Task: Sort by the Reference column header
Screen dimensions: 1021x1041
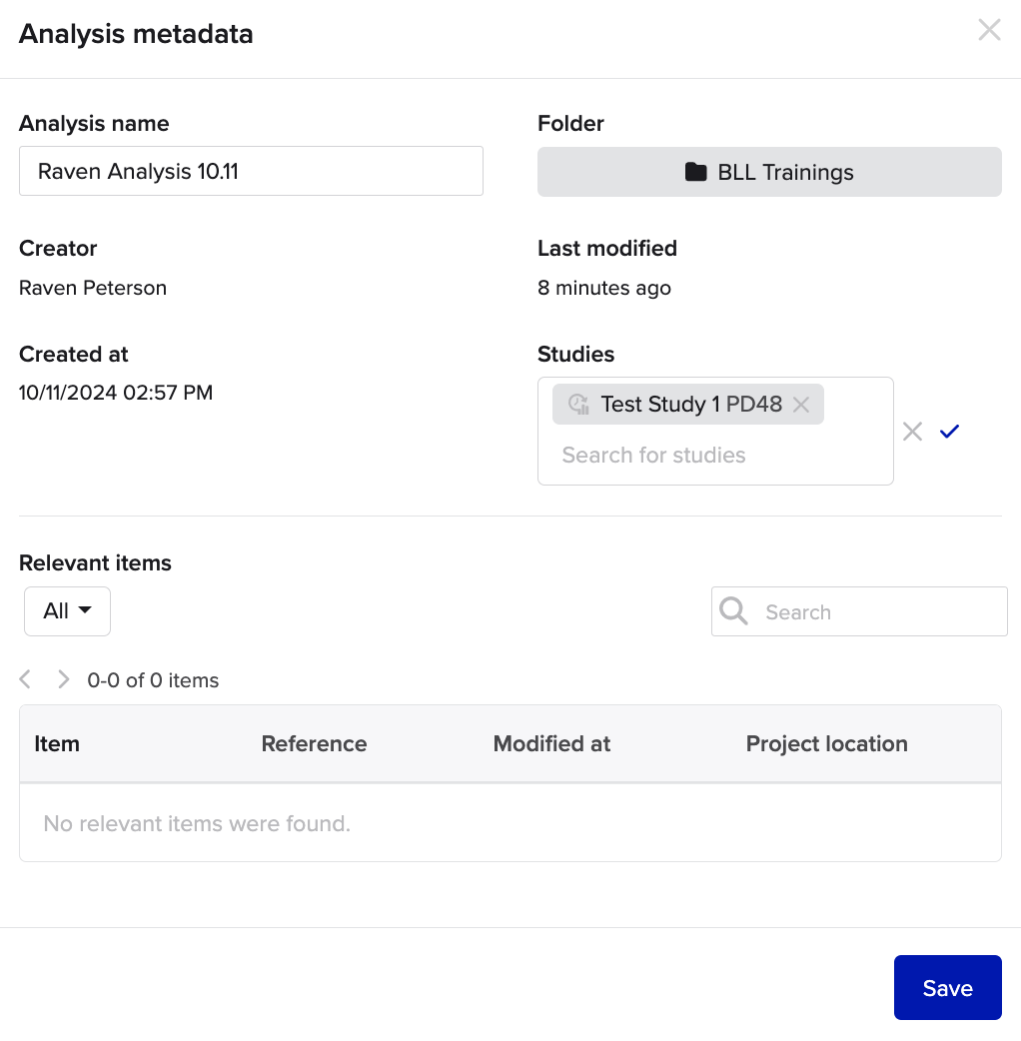Action: (314, 743)
